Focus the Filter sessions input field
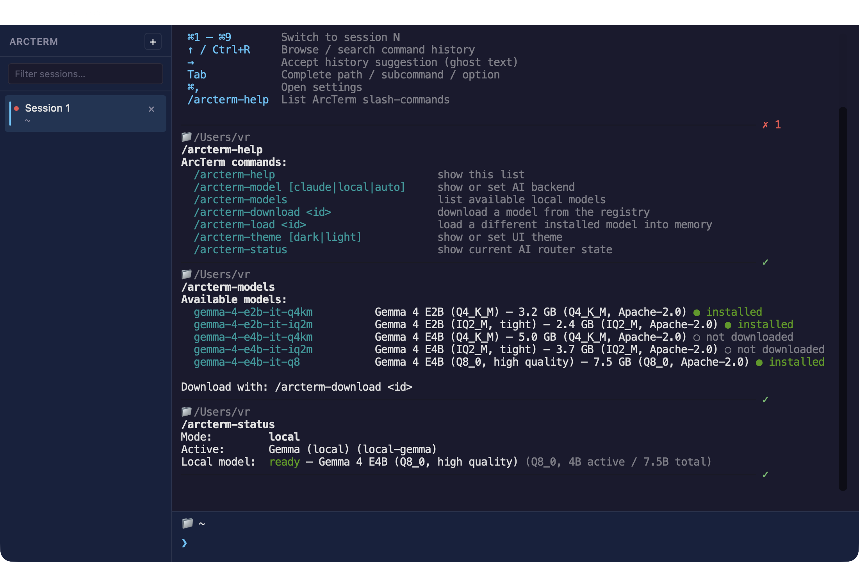 pyautogui.click(x=86, y=74)
